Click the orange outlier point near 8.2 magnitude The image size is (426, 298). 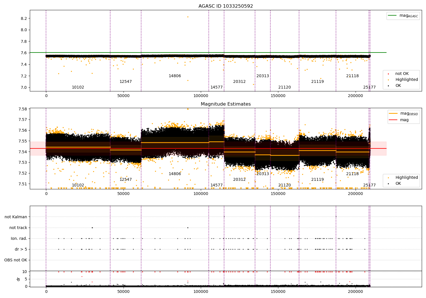(188, 17)
